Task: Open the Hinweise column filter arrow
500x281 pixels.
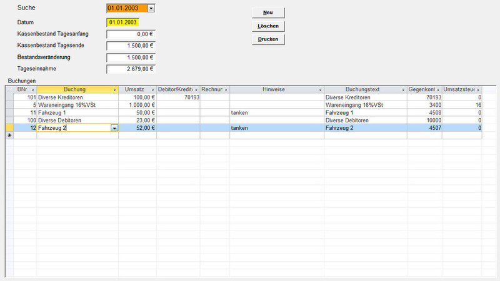Action: click(321, 90)
